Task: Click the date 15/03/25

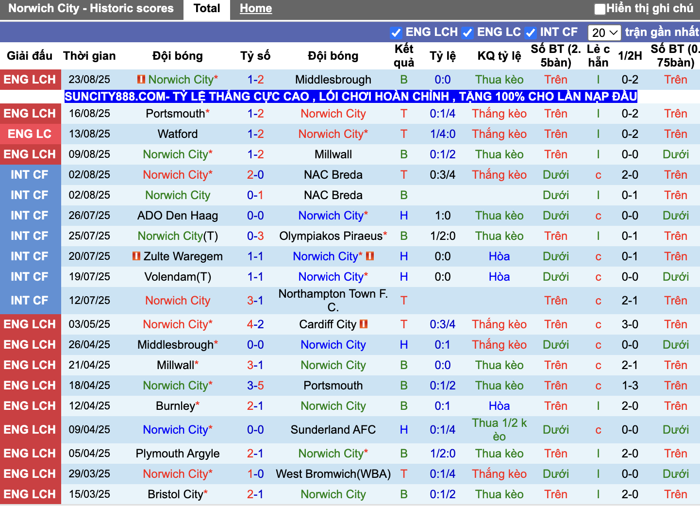Action: pos(89,494)
